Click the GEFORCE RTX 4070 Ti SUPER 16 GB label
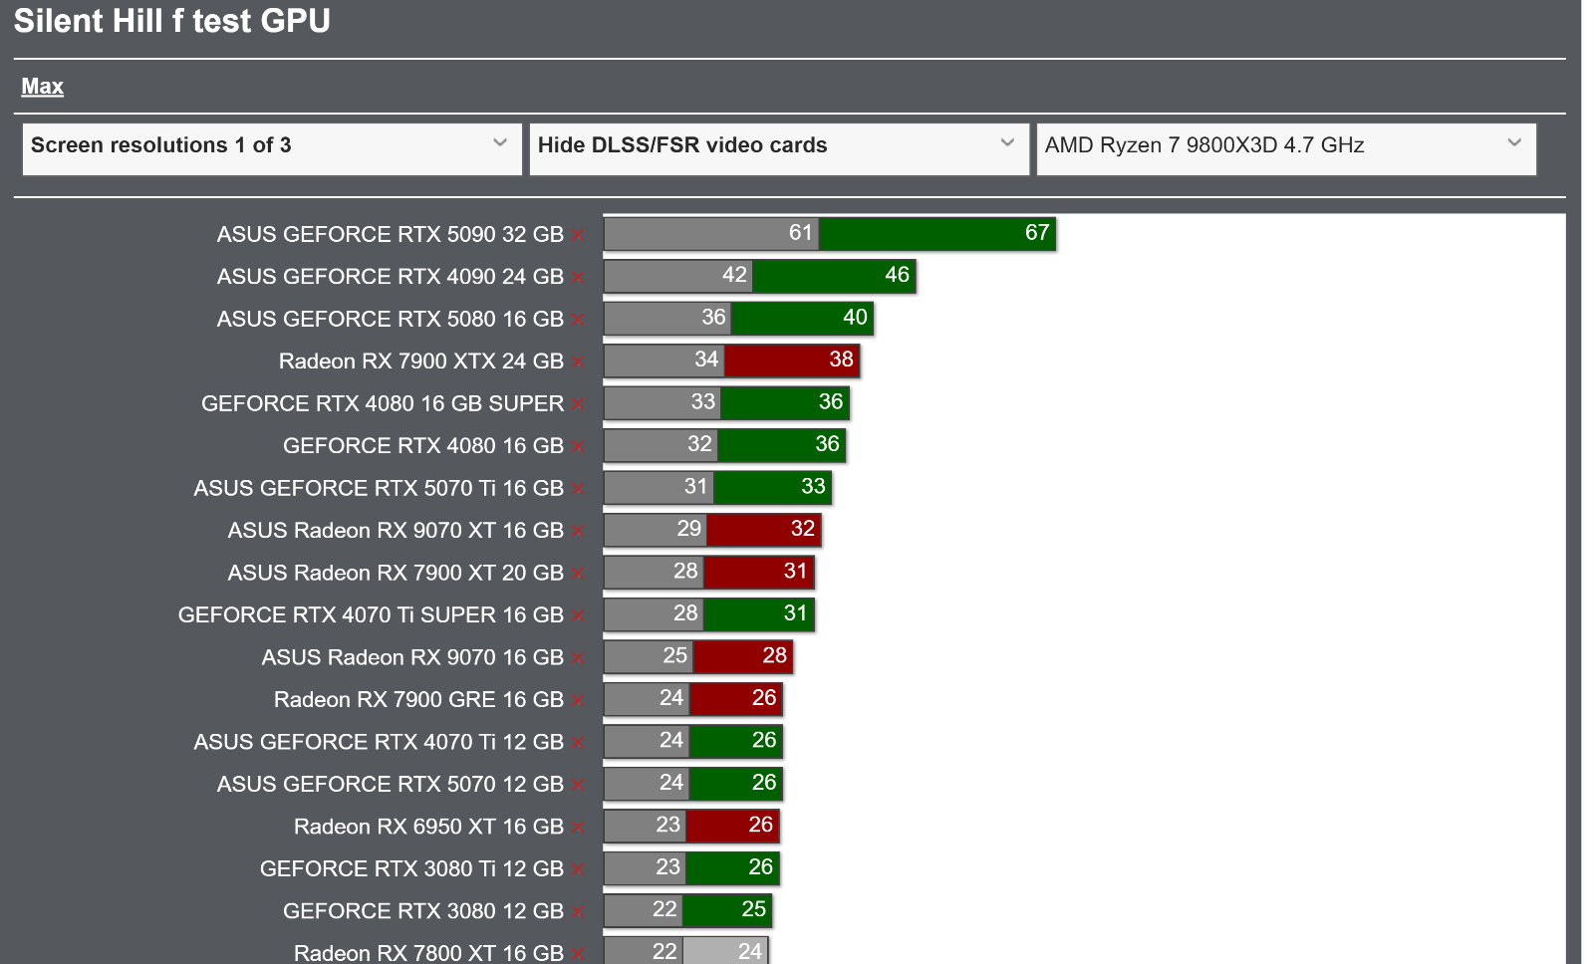This screenshot has height=964, width=1594. 371,615
